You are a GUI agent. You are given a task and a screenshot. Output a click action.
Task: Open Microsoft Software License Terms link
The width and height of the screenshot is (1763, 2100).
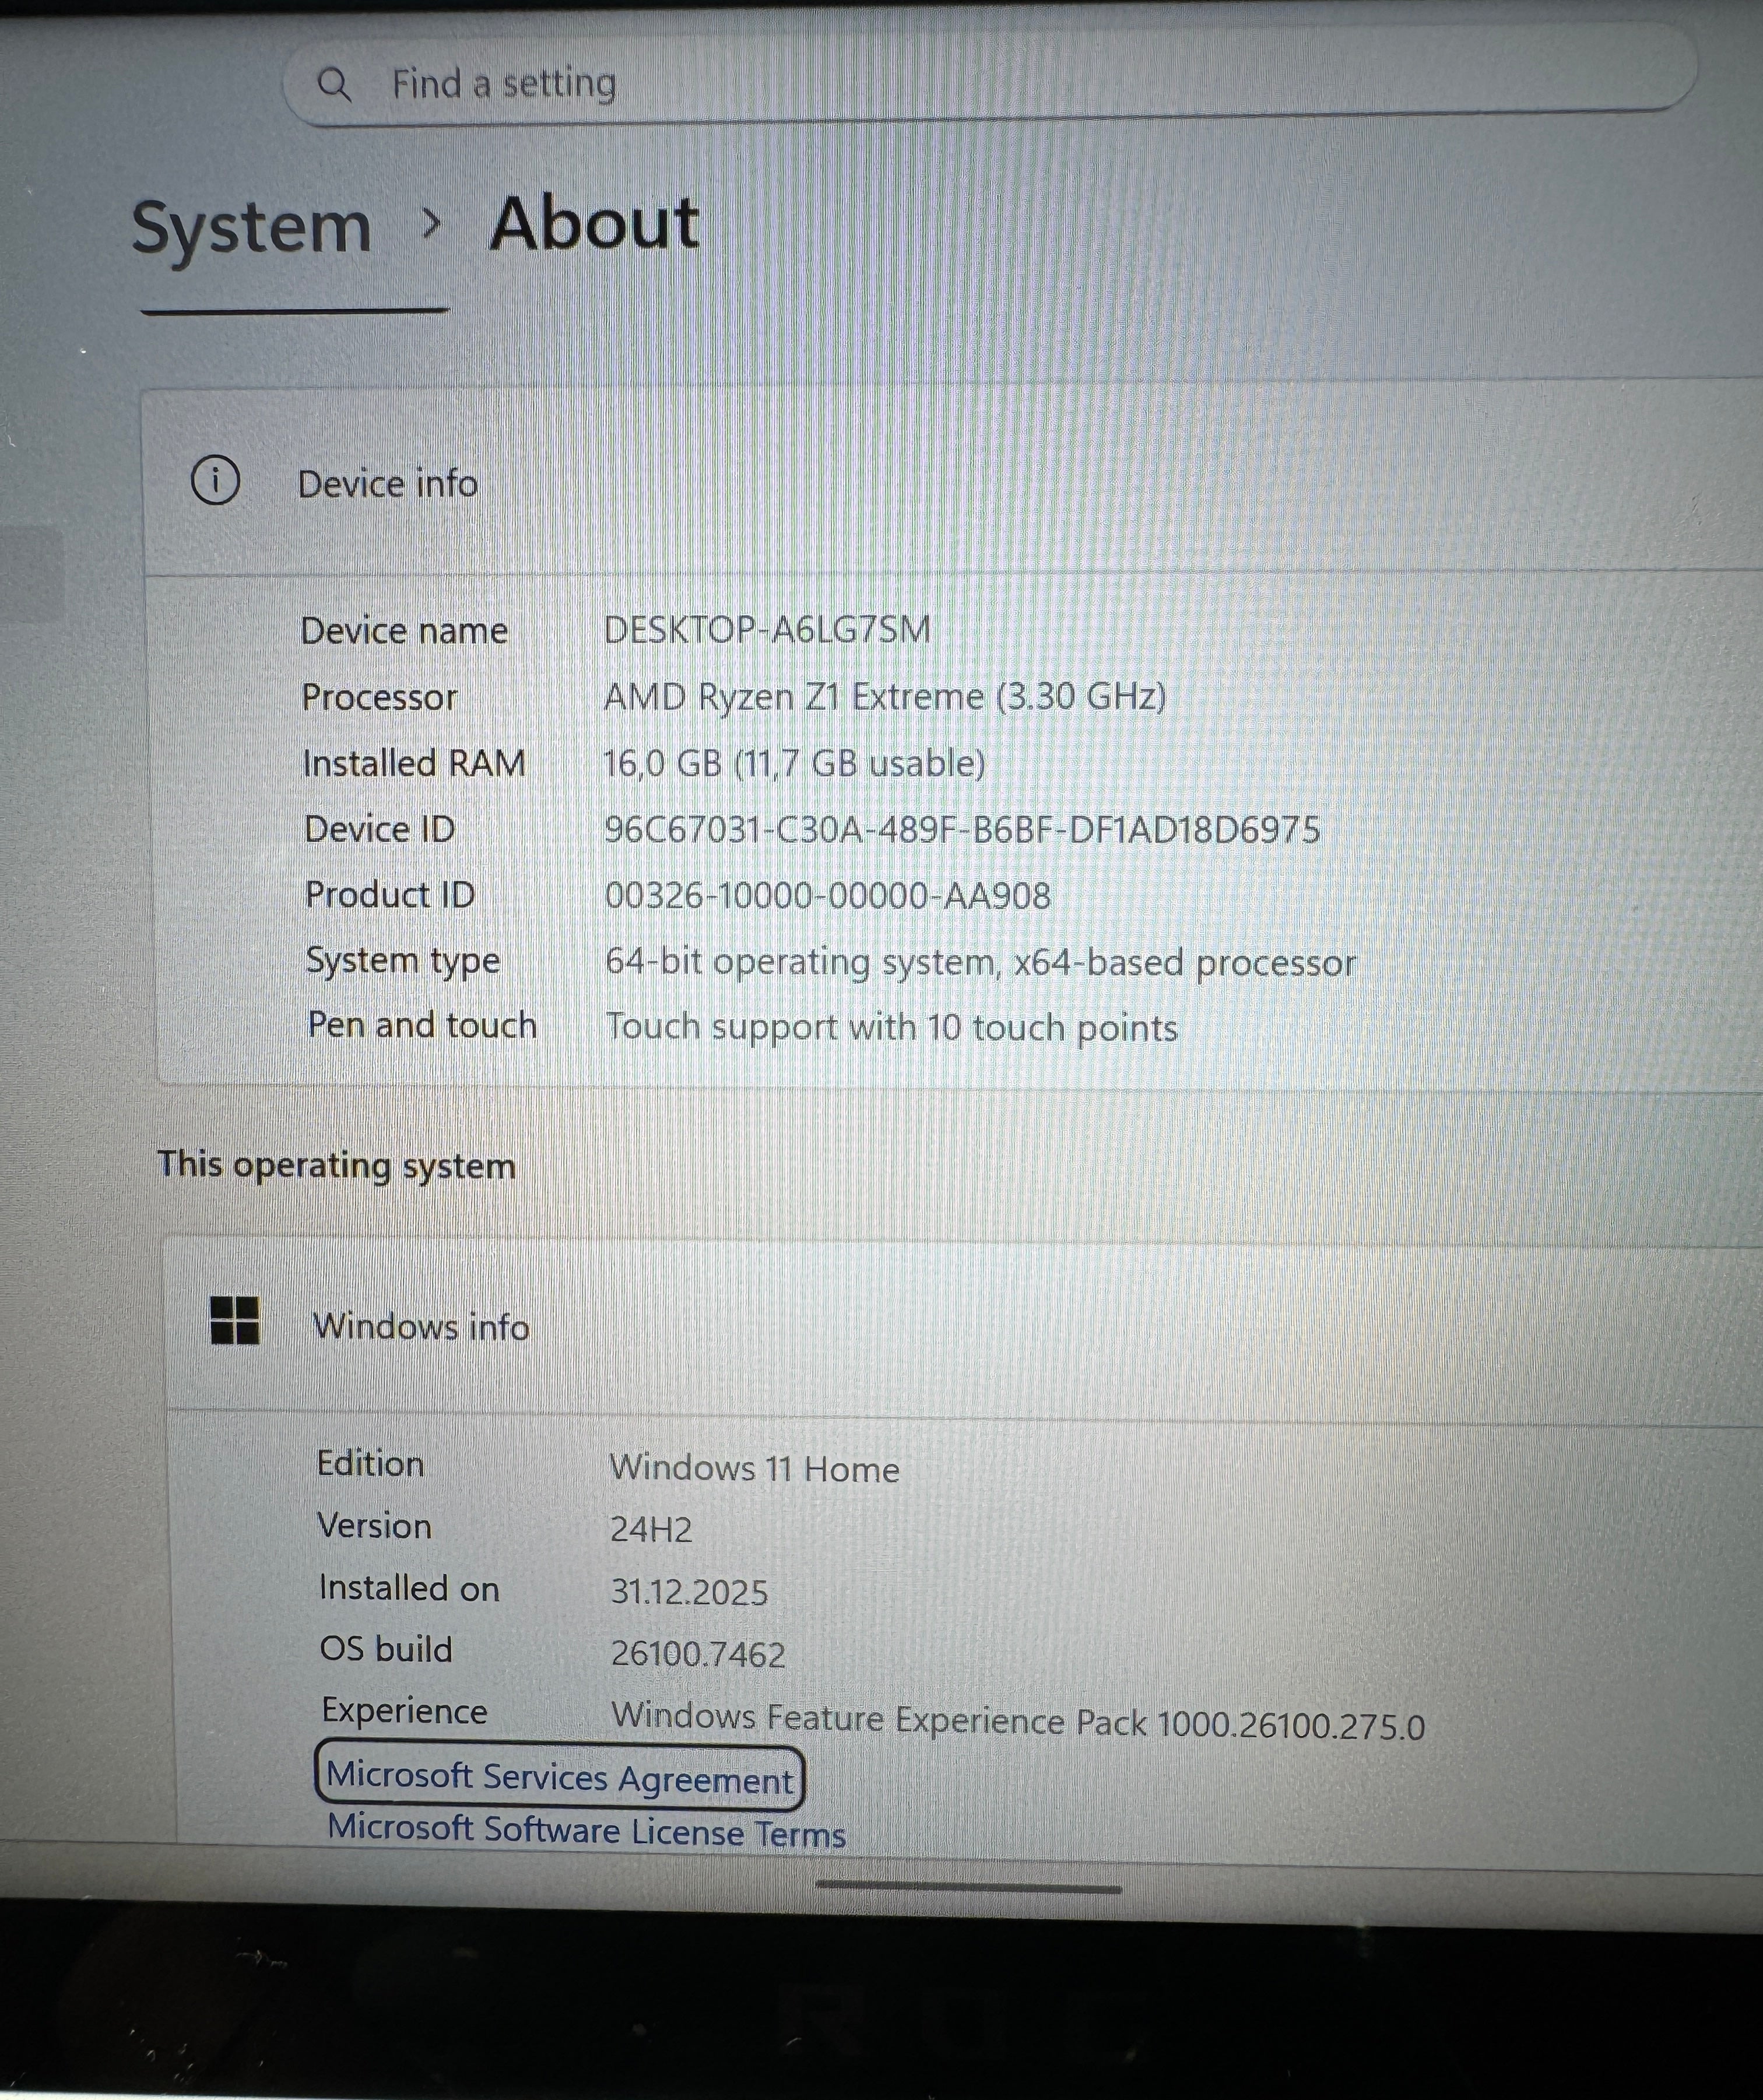click(586, 1831)
